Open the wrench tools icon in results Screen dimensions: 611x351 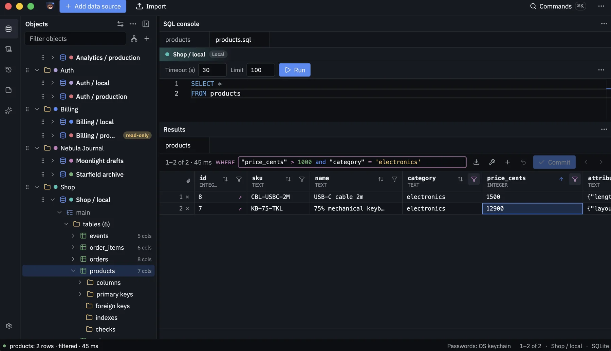(x=492, y=162)
